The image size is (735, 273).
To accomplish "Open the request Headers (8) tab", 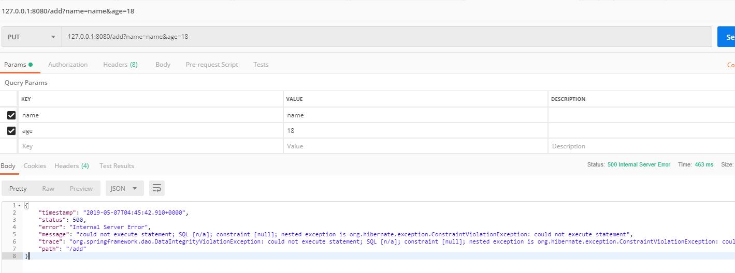I will 120,65.
